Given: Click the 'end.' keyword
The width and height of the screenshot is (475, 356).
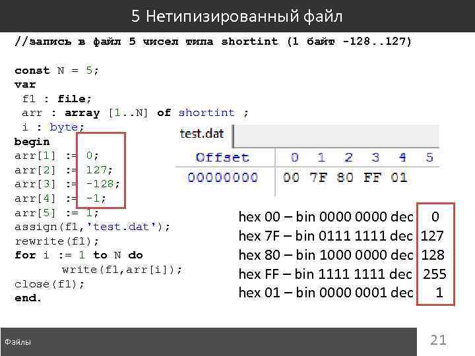Looking at the screenshot, I should point(28,298).
